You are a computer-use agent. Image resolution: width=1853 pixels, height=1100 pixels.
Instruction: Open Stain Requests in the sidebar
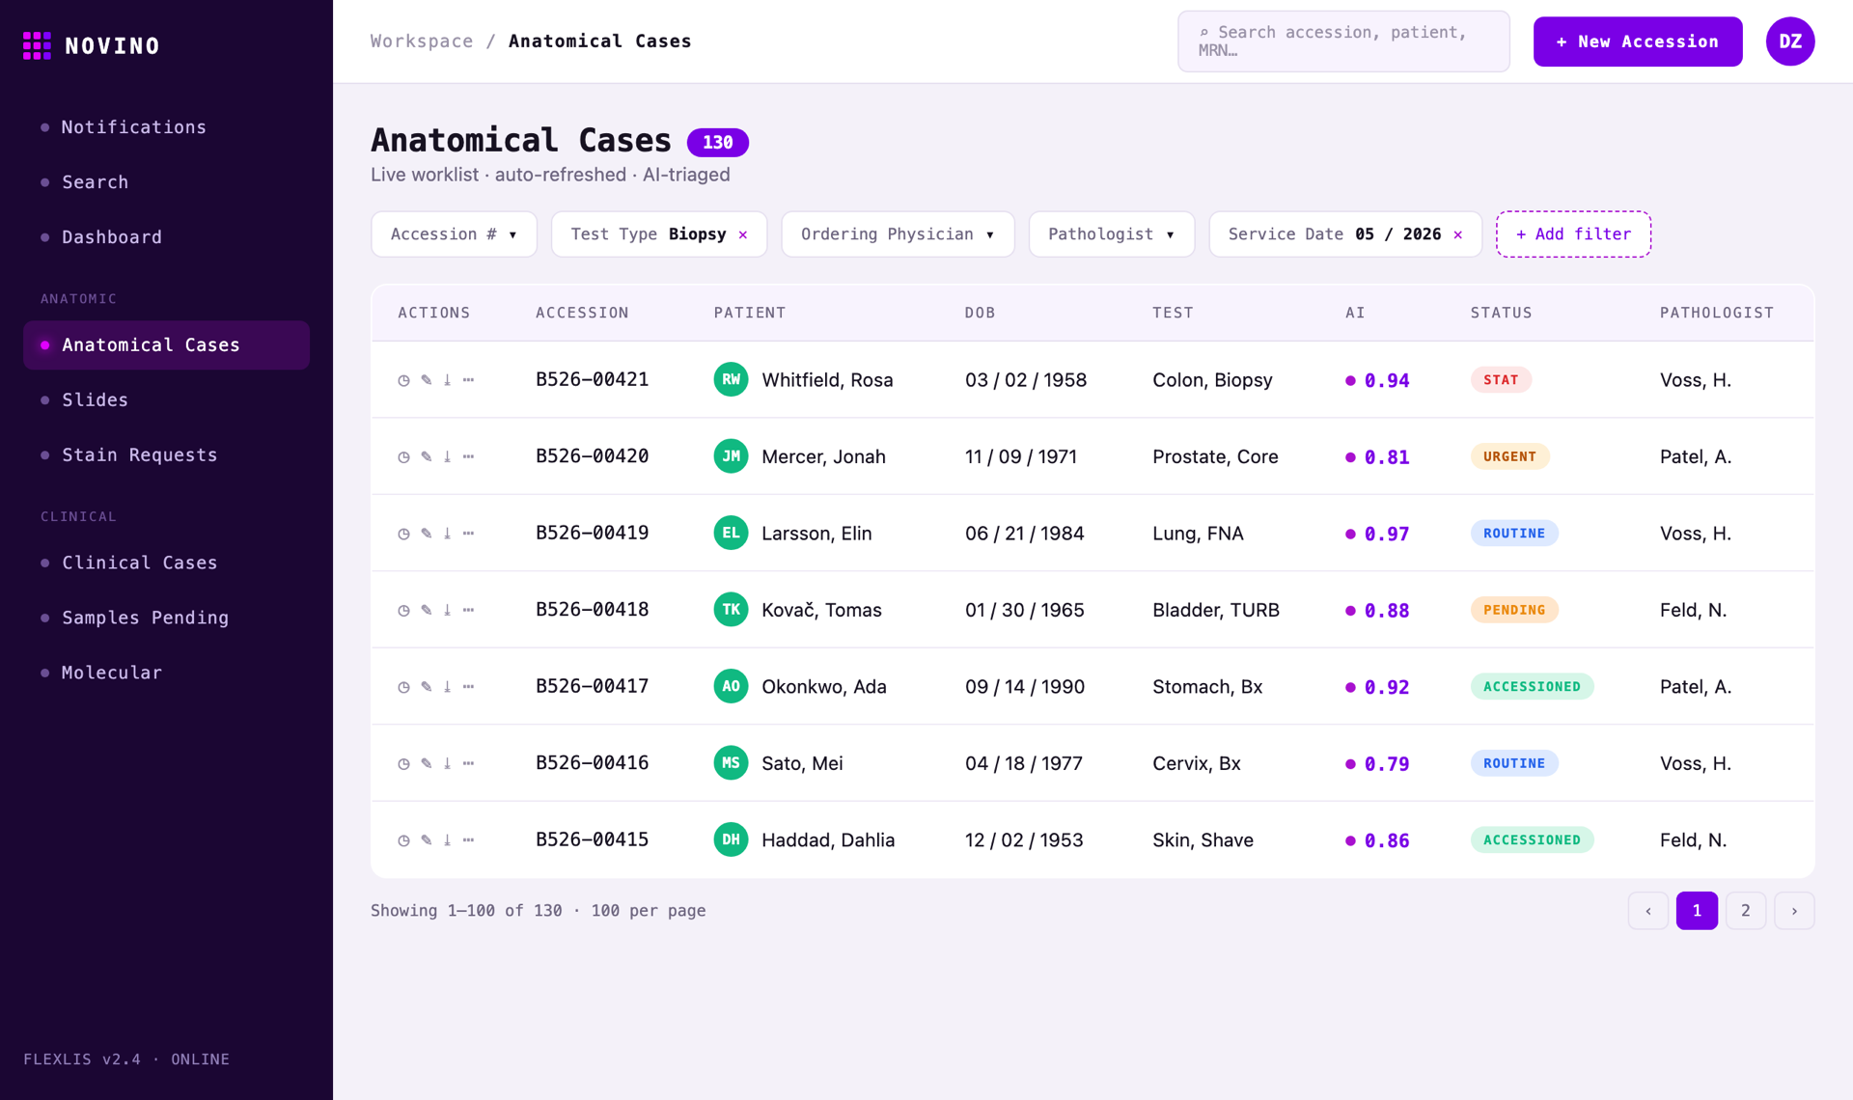click(166, 455)
